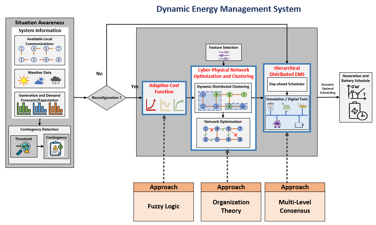Click the Contingency Detection label
Image resolution: width=376 pixels, height=225 pixels.
pos(39,129)
